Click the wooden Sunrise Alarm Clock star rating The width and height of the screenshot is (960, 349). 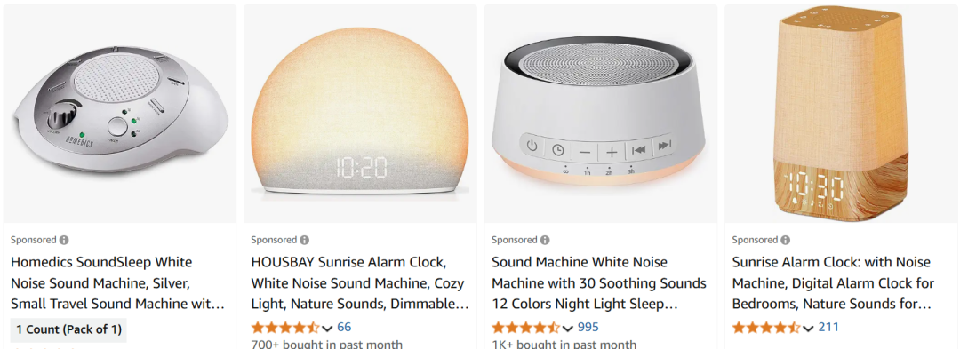(766, 328)
